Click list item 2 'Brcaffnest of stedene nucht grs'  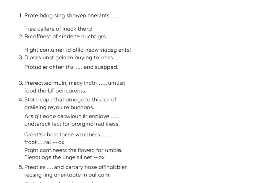(x=67, y=36)
